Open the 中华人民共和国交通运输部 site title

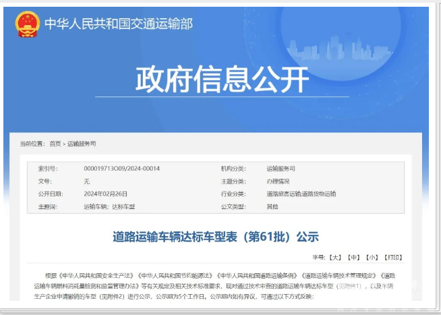119,24
